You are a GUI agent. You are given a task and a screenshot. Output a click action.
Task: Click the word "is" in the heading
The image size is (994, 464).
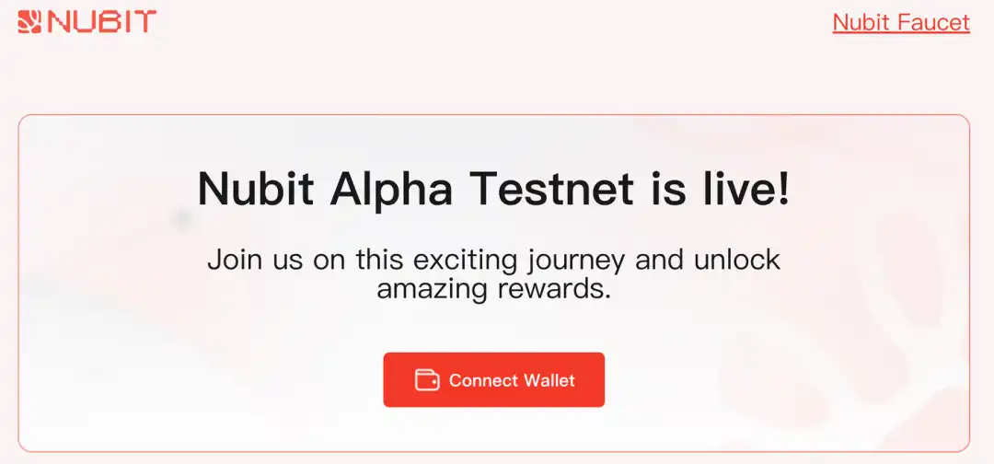point(665,189)
